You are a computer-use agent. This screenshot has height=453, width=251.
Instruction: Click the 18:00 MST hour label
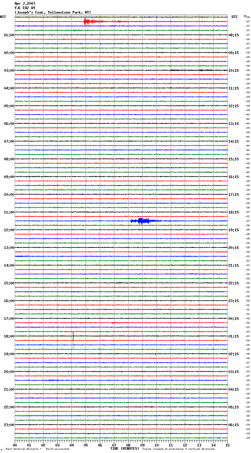pos(9,336)
